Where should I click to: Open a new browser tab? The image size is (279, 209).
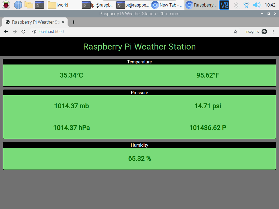[73, 22]
